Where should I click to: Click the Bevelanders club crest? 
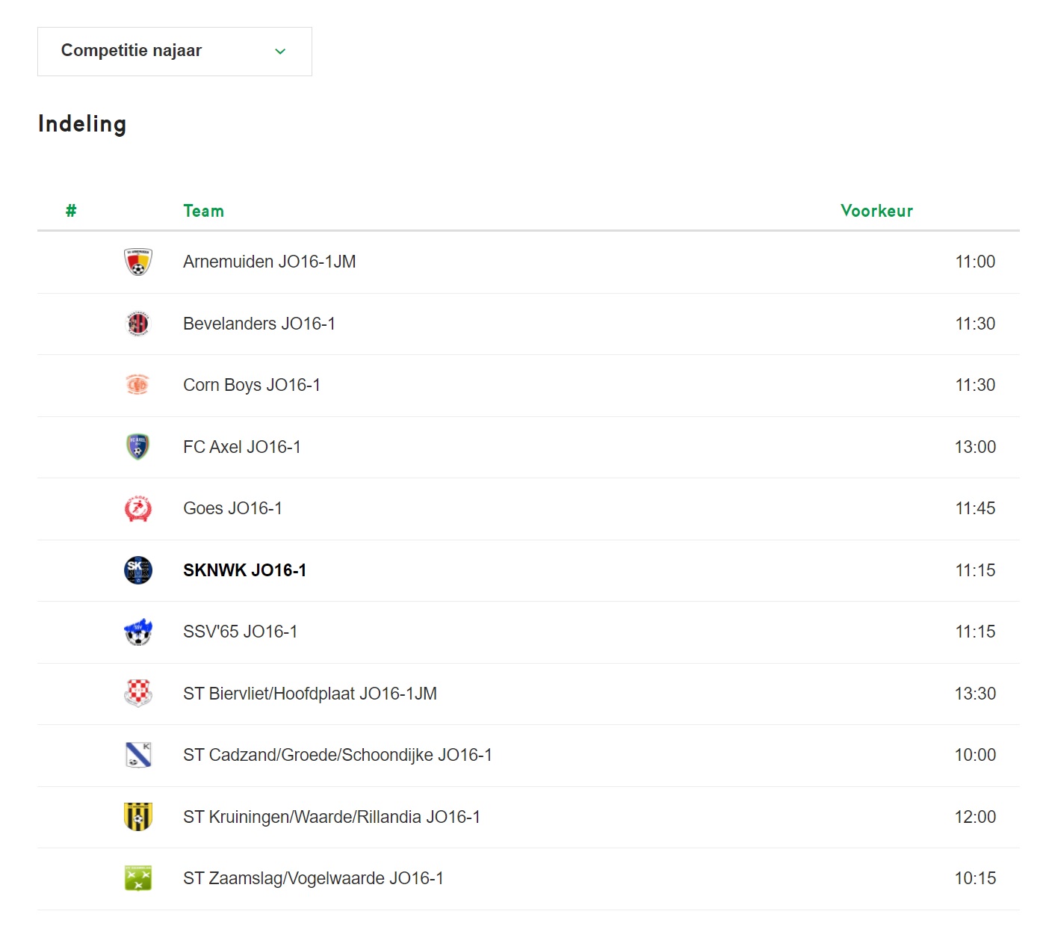click(x=138, y=324)
